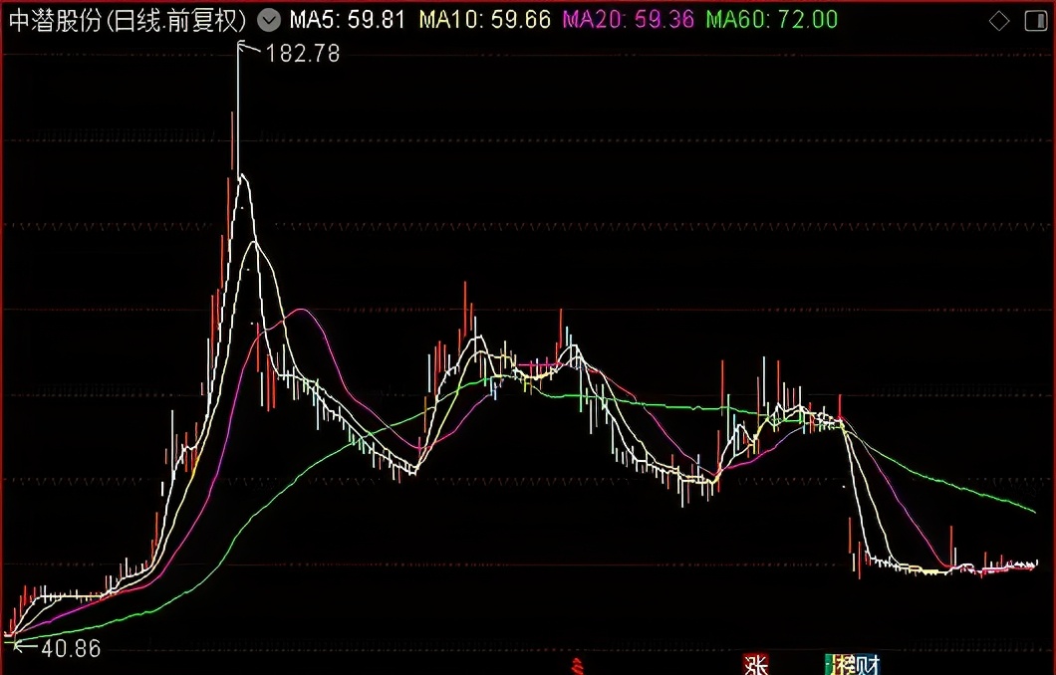Click the top of the tallest candlestick wick
Screen dimensions: 1056x675
click(x=239, y=46)
